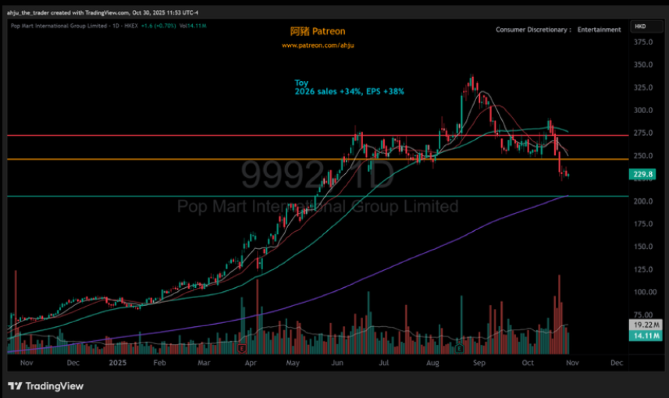
Task: Click the Entertainment industry label
Action: point(599,30)
